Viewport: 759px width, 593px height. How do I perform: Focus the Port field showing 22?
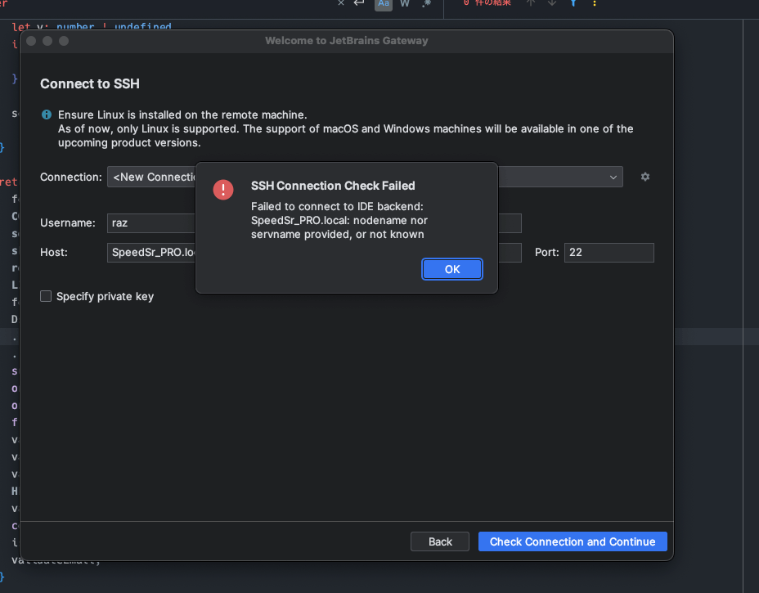coord(609,252)
